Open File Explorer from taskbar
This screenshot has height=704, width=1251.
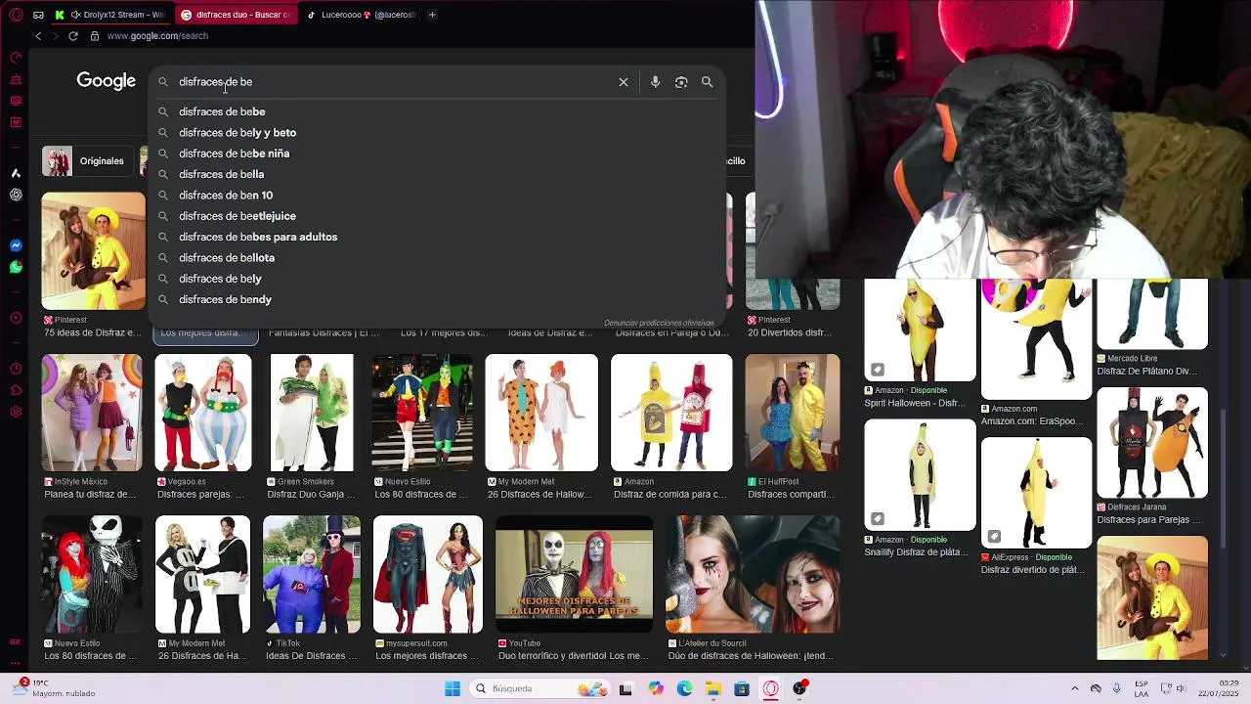click(x=713, y=688)
